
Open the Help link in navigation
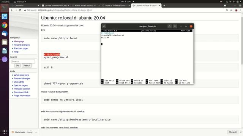(x=16, y=52)
